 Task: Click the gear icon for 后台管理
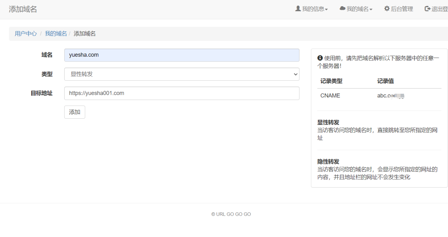387,9
